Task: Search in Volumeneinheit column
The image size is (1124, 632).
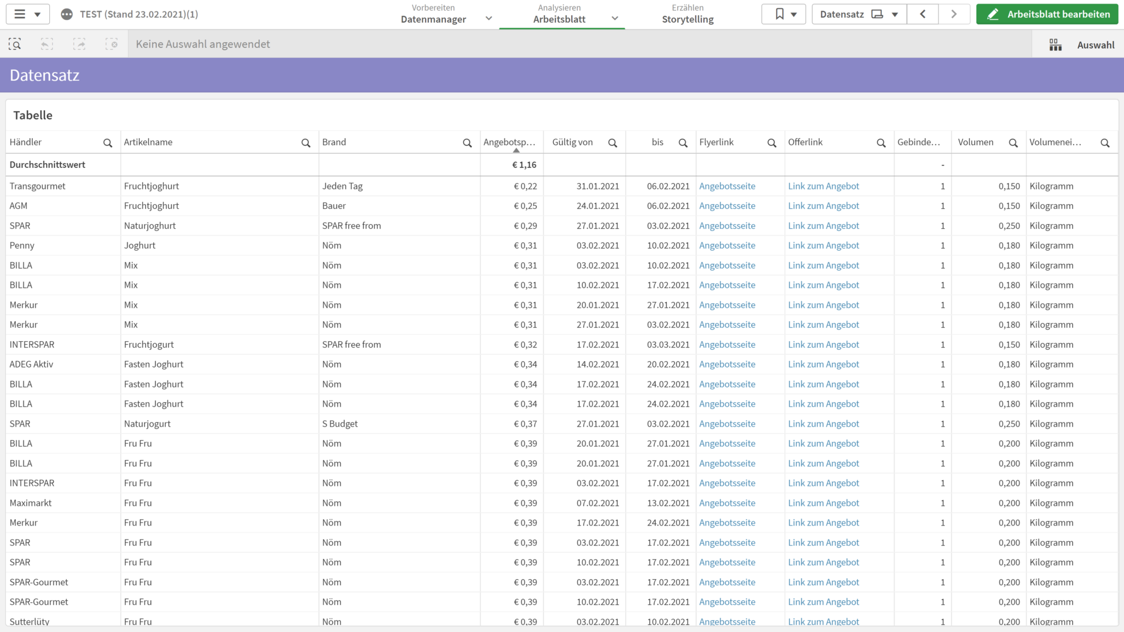Action: (x=1105, y=143)
